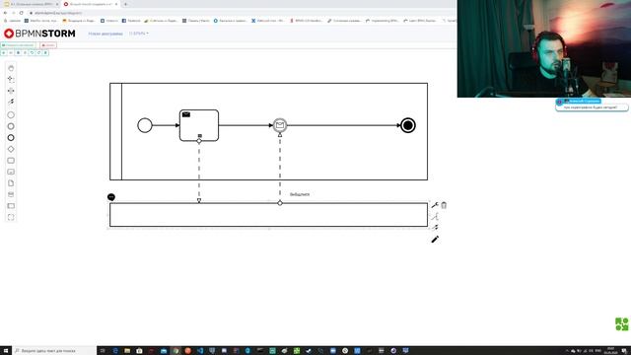Click the red button beside the green button
The height and width of the screenshot is (355, 631).
(48, 45)
